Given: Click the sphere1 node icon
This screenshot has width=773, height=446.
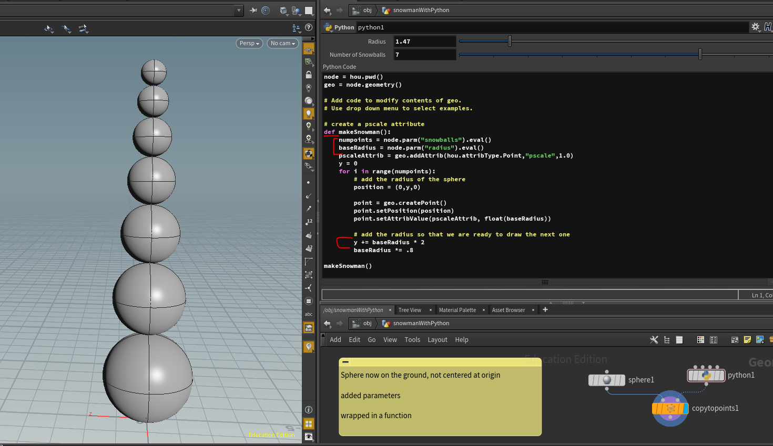Looking at the screenshot, I should pos(607,380).
